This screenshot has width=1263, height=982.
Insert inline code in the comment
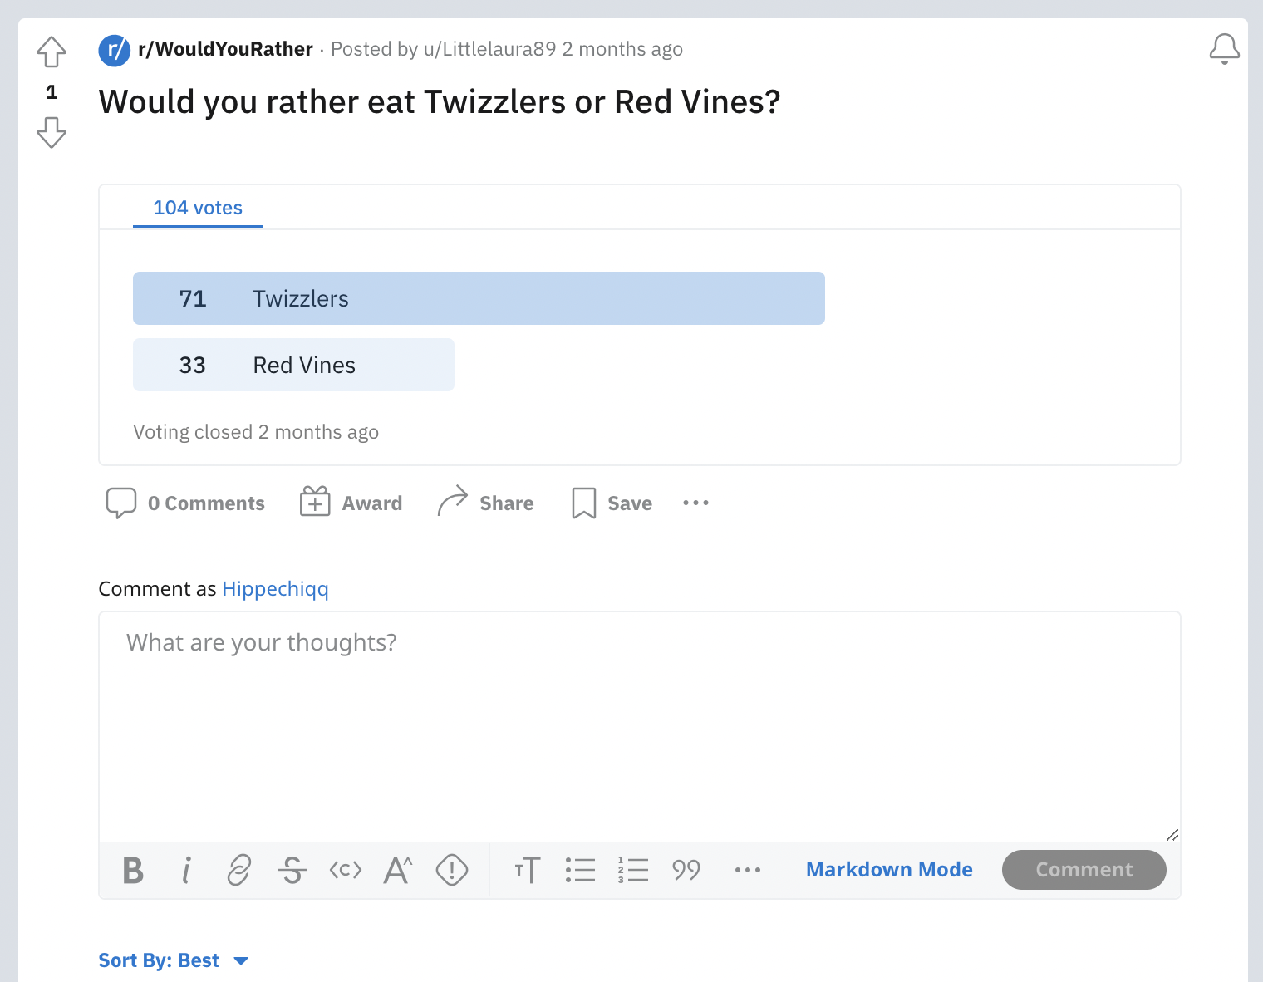coord(346,870)
